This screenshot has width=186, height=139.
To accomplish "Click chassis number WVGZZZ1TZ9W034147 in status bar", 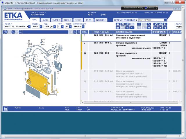I will tap(123, 110).
